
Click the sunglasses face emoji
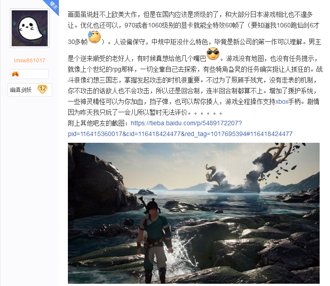point(213,53)
